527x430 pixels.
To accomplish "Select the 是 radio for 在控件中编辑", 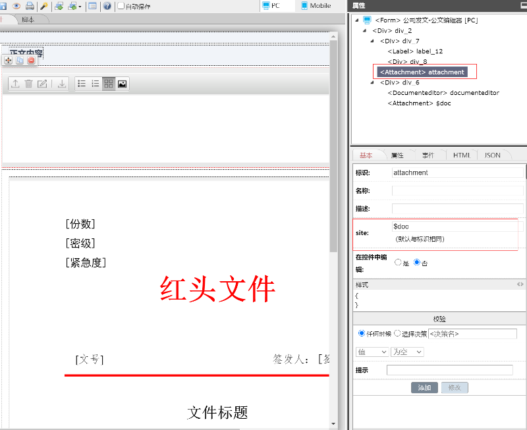I will click(x=397, y=262).
